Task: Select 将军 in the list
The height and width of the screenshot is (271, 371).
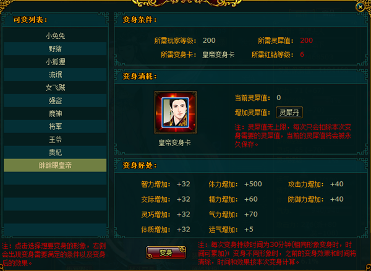Action: click(55, 127)
